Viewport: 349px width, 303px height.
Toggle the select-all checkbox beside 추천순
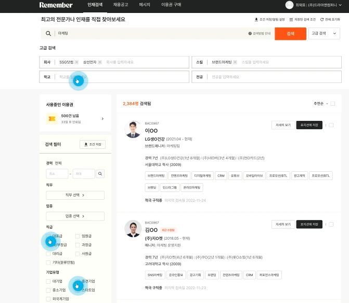pyautogui.click(x=333, y=104)
